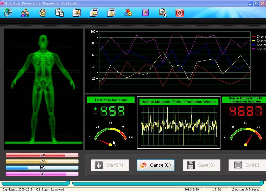Click the yellow waveform oscilloscope display
The width and height of the screenshot is (266, 191).
click(x=179, y=126)
